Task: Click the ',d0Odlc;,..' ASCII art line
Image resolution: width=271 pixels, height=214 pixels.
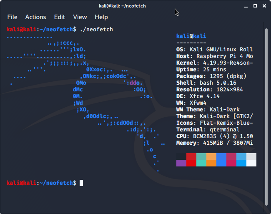Action: pos(101,116)
